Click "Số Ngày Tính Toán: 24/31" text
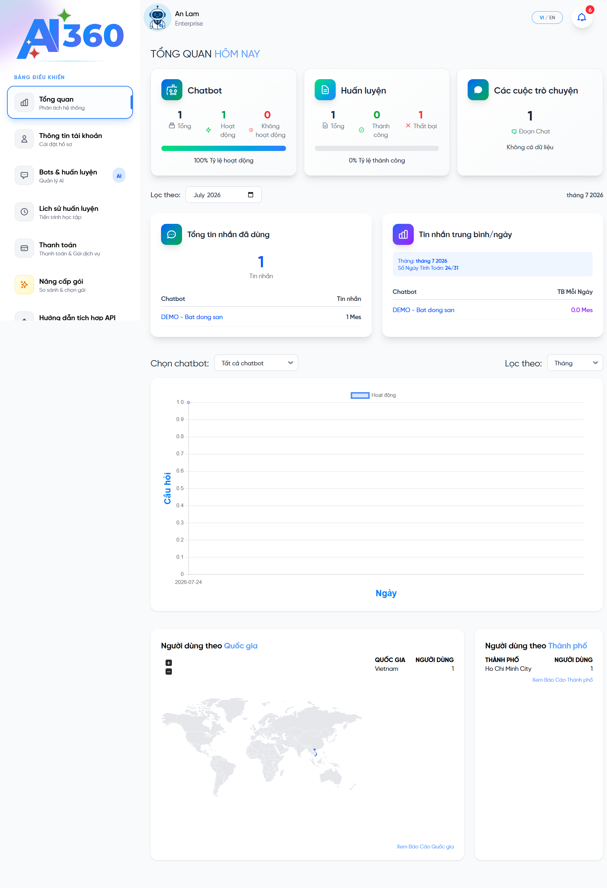 [x=428, y=268]
